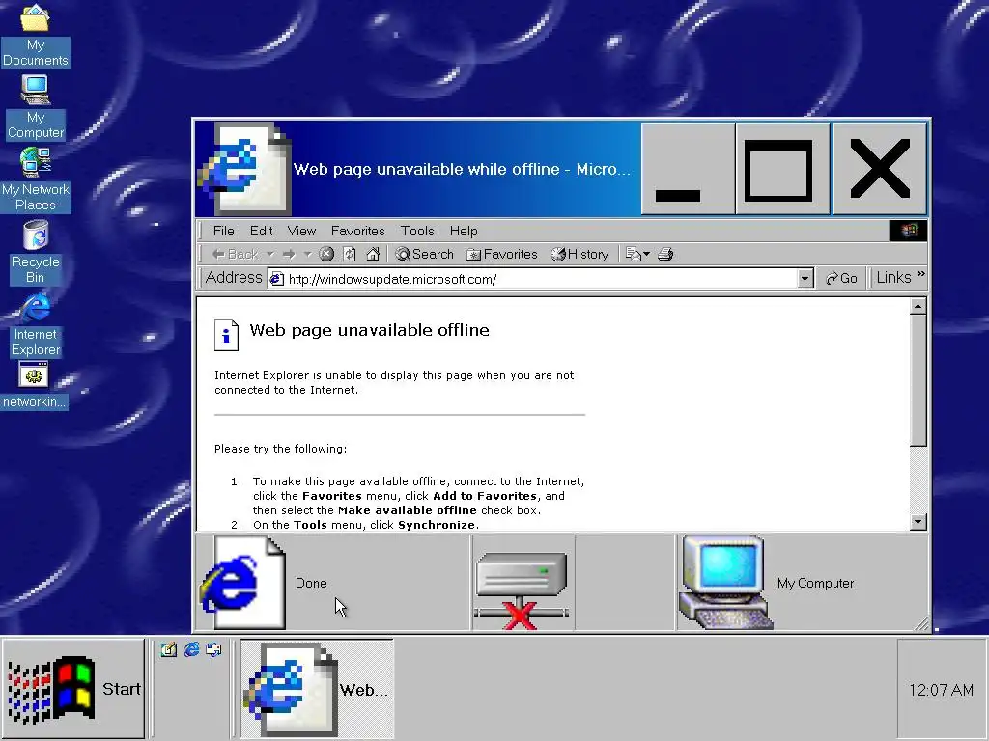
Task: Open My Network Places desktop icon
Action: click(x=36, y=179)
